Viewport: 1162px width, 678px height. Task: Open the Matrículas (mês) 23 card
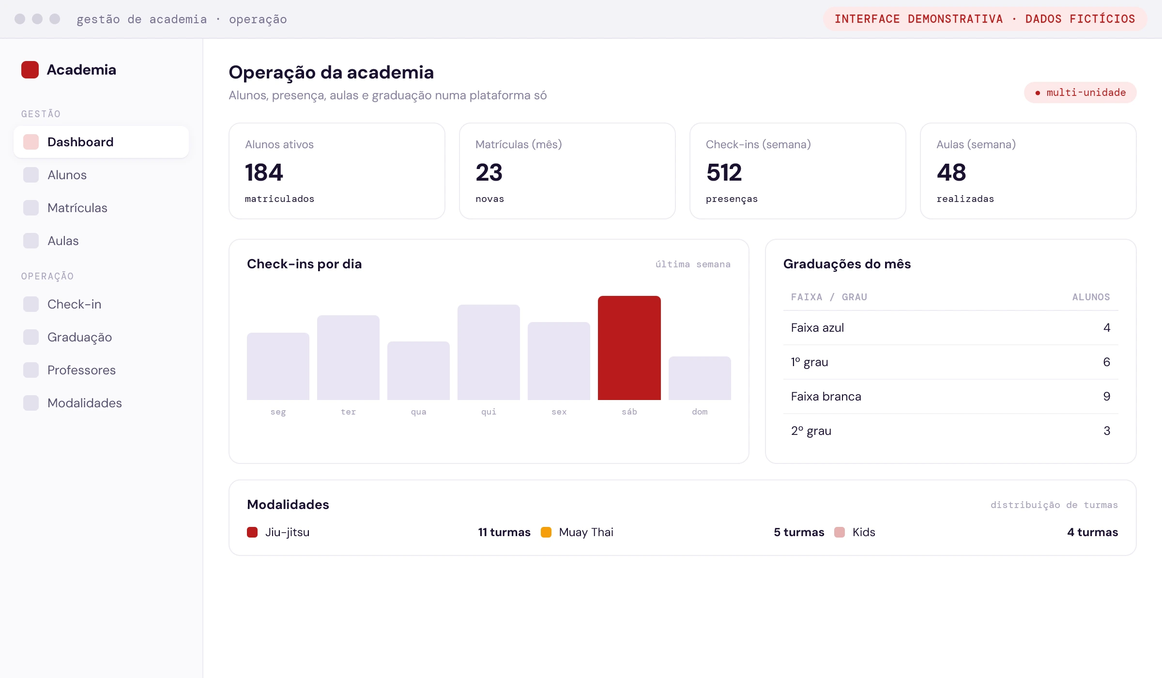click(x=567, y=171)
